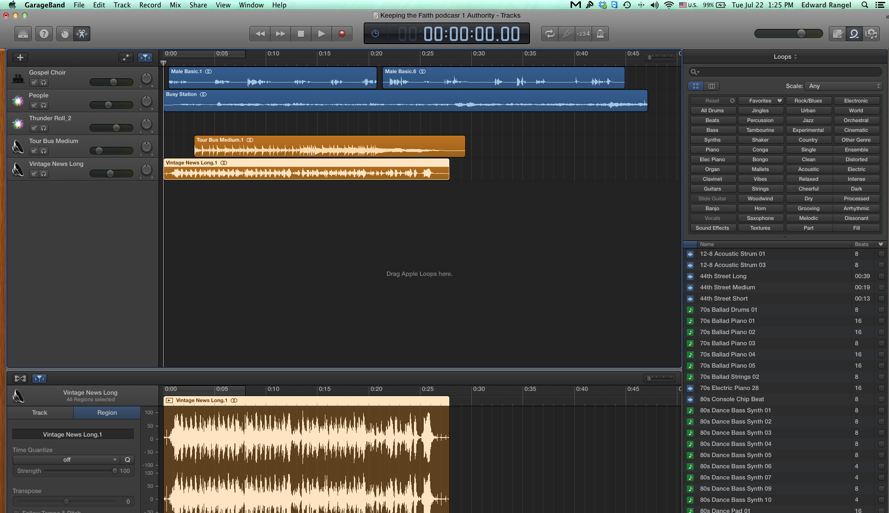The width and height of the screenshot is (889, 513).
Task: Open the Media Browser button
Action: click(871, 34)
